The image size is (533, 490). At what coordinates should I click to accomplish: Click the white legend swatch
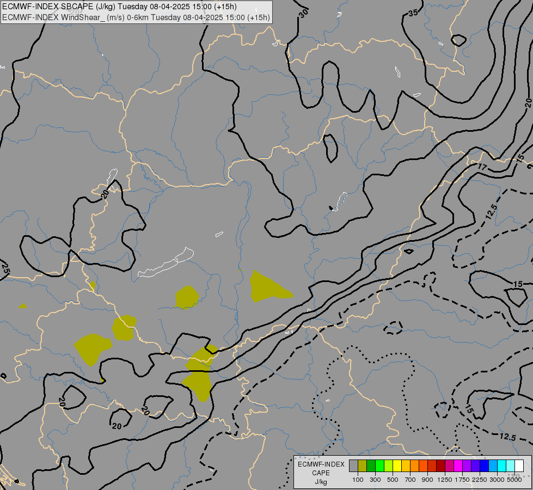point(519,465)
